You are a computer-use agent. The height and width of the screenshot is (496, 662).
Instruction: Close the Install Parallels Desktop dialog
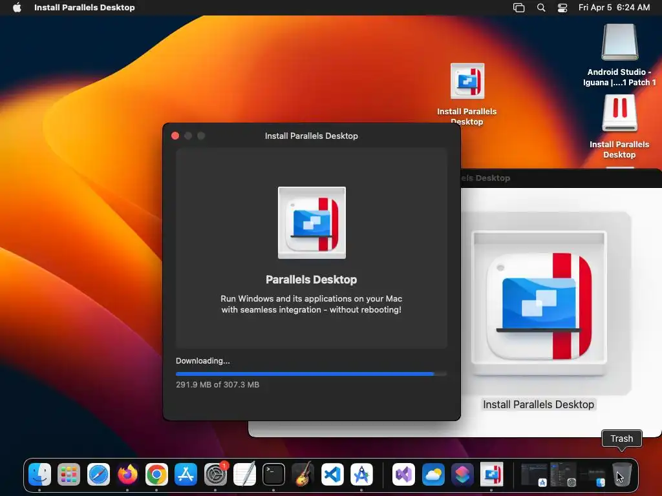pos(175,136)
